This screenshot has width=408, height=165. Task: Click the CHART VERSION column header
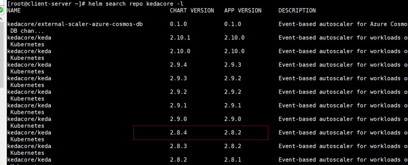click(192, 11)
